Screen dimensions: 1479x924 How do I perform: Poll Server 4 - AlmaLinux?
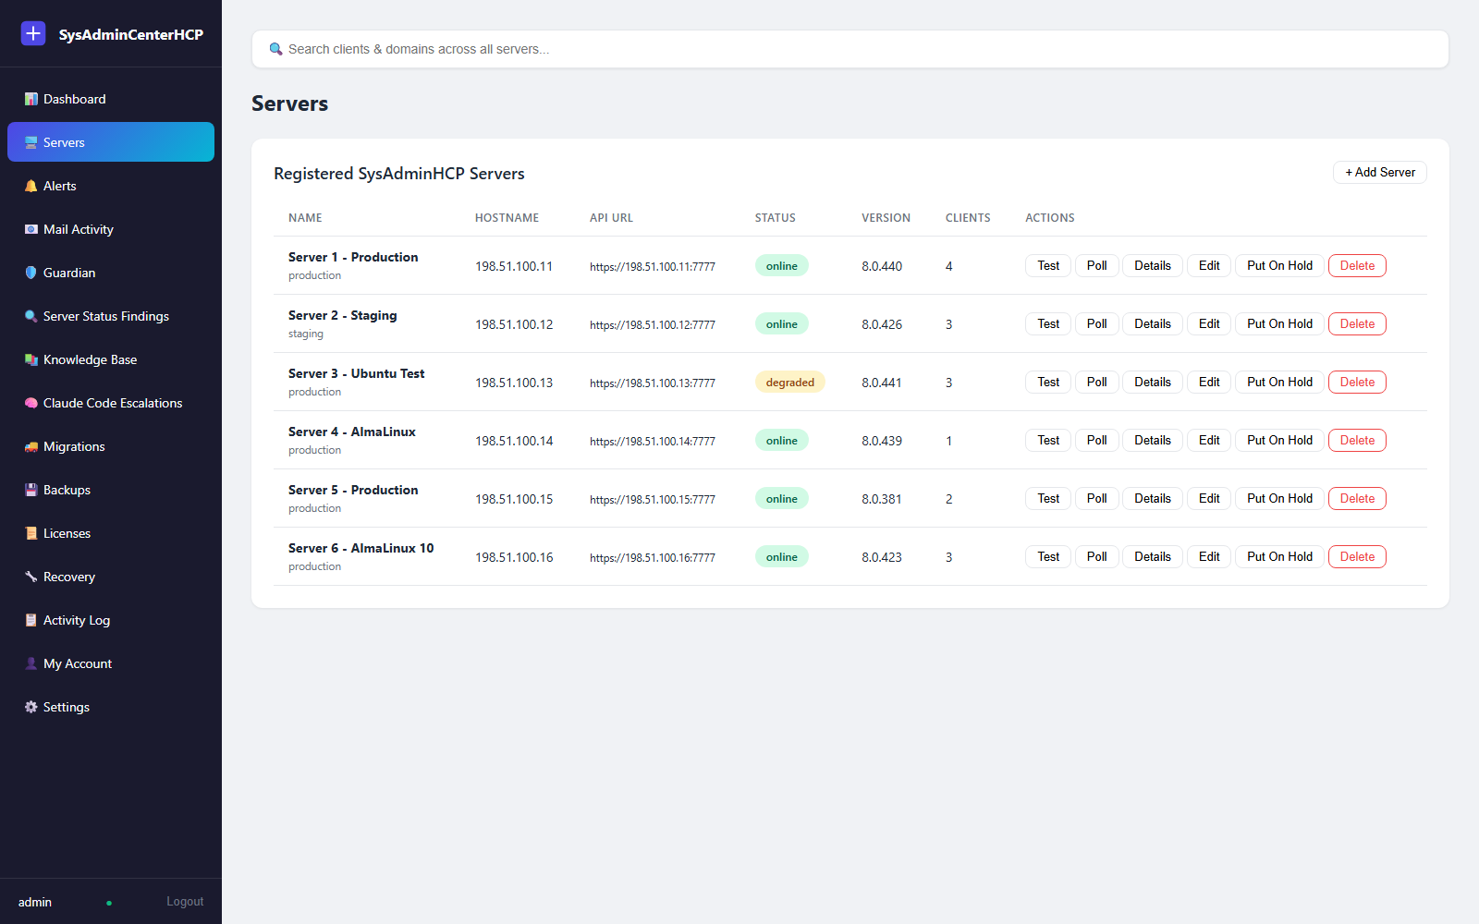click(x=1096, y=441)
